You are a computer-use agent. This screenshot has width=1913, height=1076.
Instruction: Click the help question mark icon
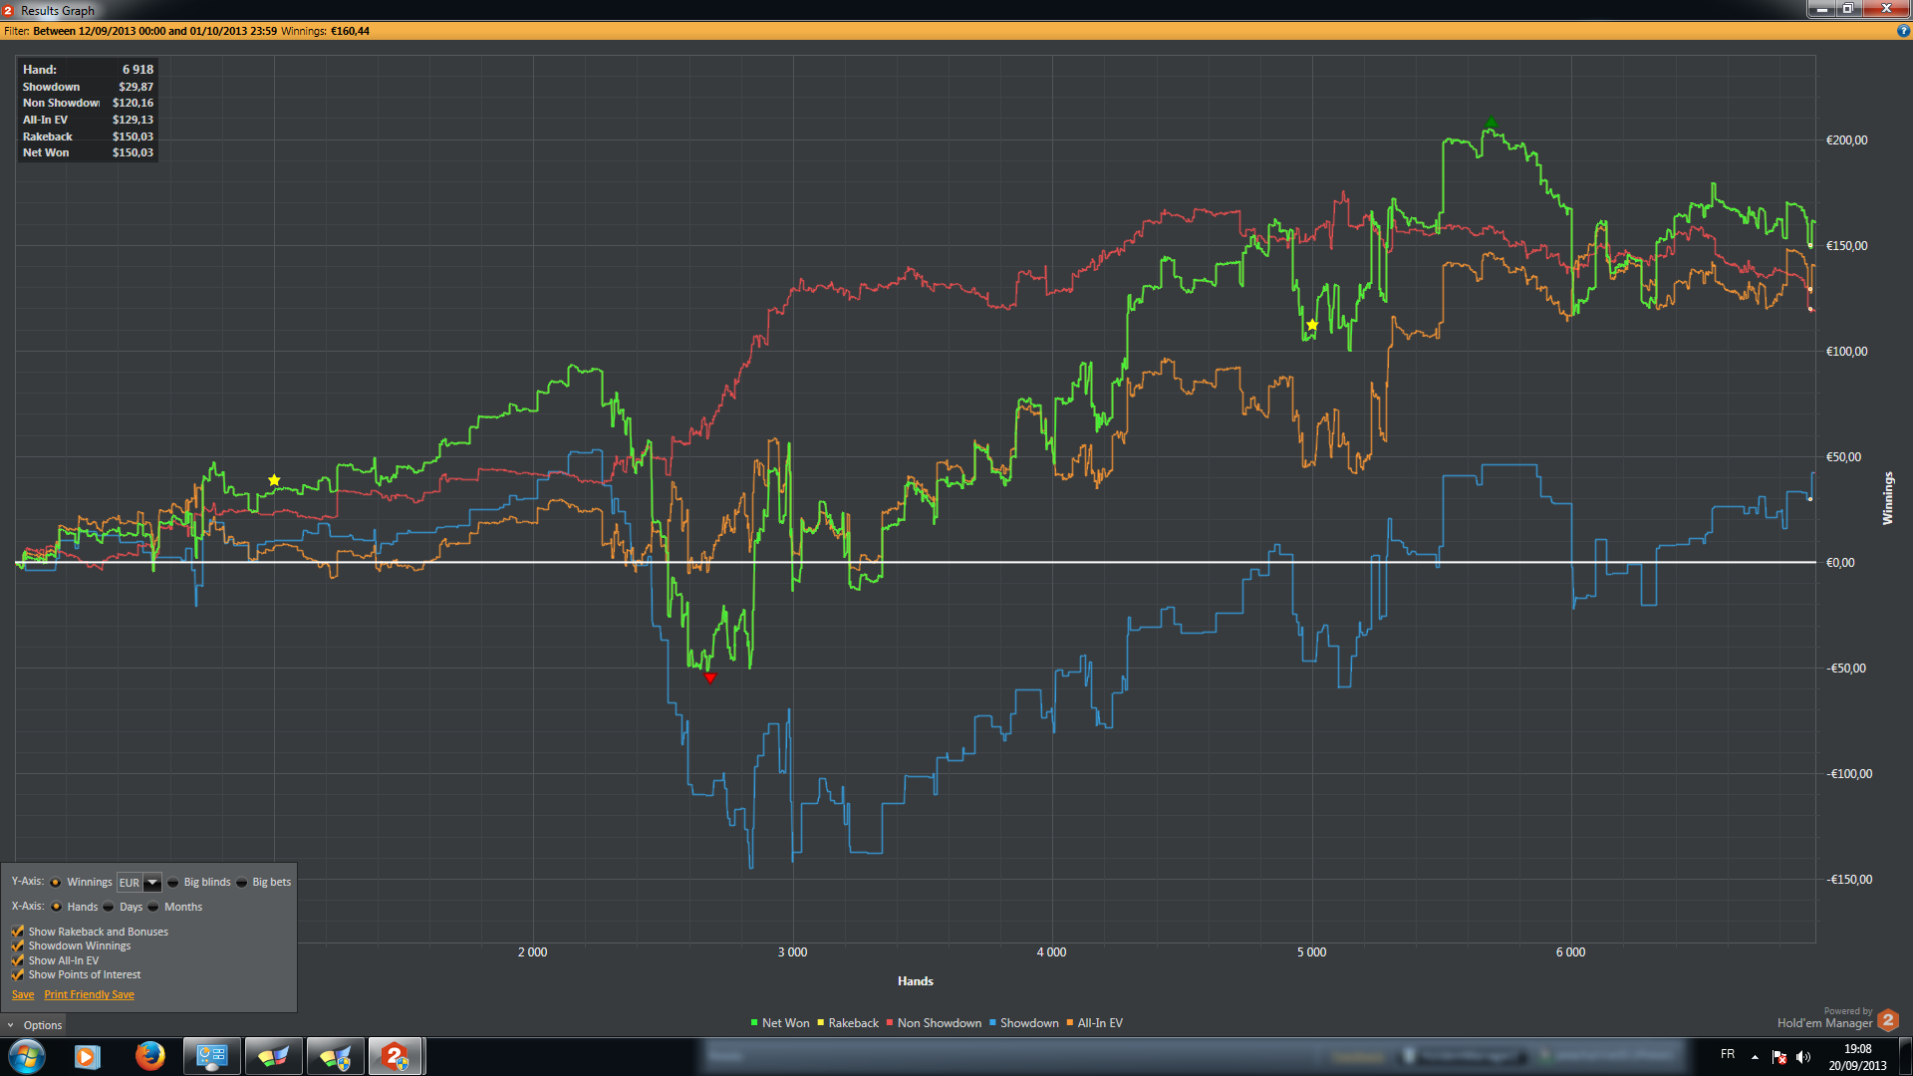[1903, 31]
